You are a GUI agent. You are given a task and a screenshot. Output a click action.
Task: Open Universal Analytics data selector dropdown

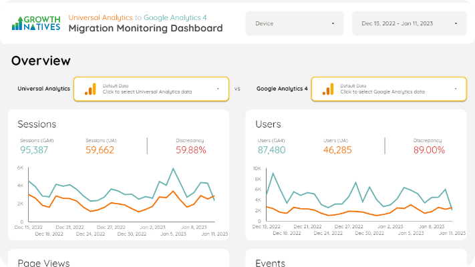[x=151, y=89]
